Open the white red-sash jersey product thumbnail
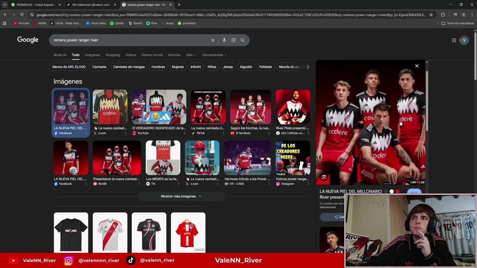 pyautogui.click(x=110, y=233)
